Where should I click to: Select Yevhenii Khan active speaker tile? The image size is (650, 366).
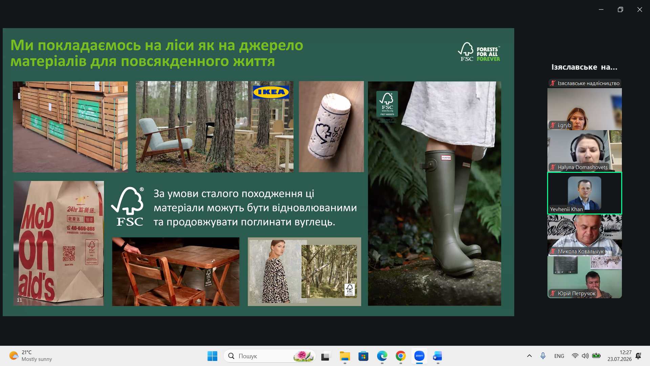pyautogui.click(x=585, y=193)
